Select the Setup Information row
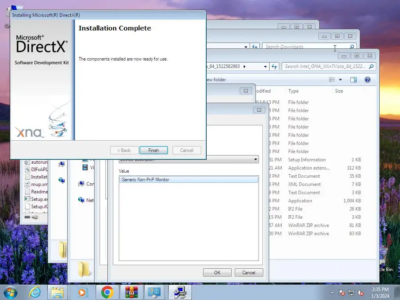The height and width of the screenshot is (300, 400). point(316,160)
